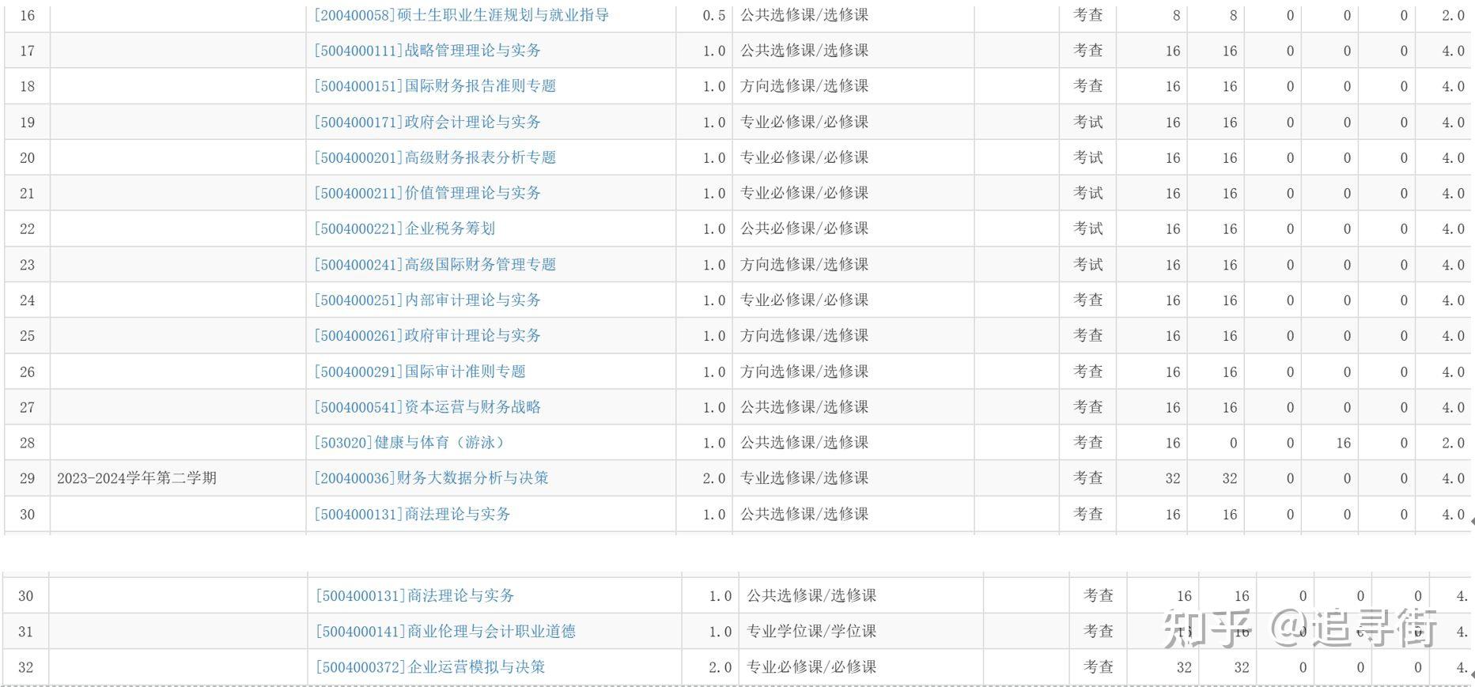Image resolution: width=1475 pixels, height=687 pixels.
Task: Open 硕士生职业生涯规划与就业指导 link
Action: 461,15
